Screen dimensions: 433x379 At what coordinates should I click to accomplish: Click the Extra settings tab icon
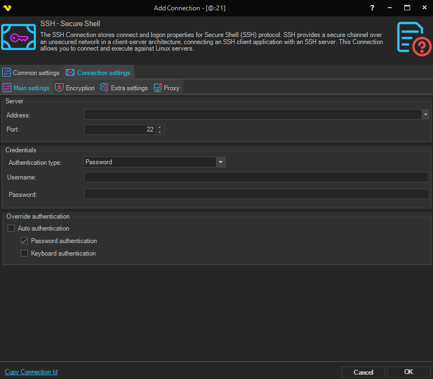coord(104,88)
